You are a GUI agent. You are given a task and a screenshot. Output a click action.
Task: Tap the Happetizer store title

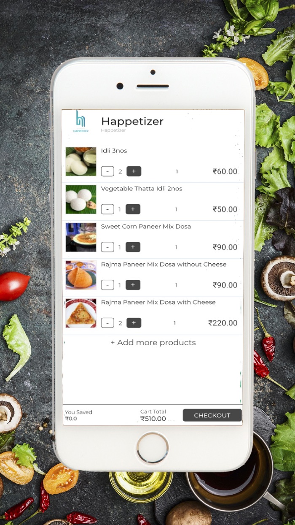pos(132,122)
